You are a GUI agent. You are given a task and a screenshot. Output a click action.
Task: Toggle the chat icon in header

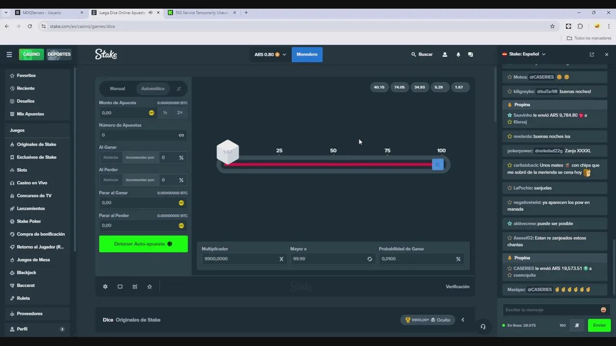[471, 54]
